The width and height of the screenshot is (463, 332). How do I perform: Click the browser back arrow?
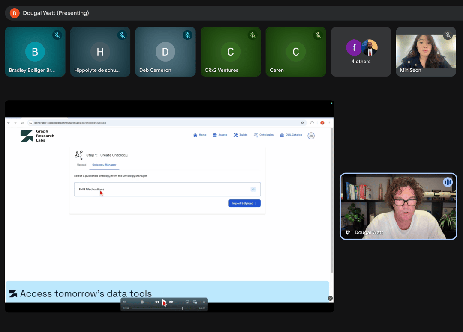pos(9,123)
